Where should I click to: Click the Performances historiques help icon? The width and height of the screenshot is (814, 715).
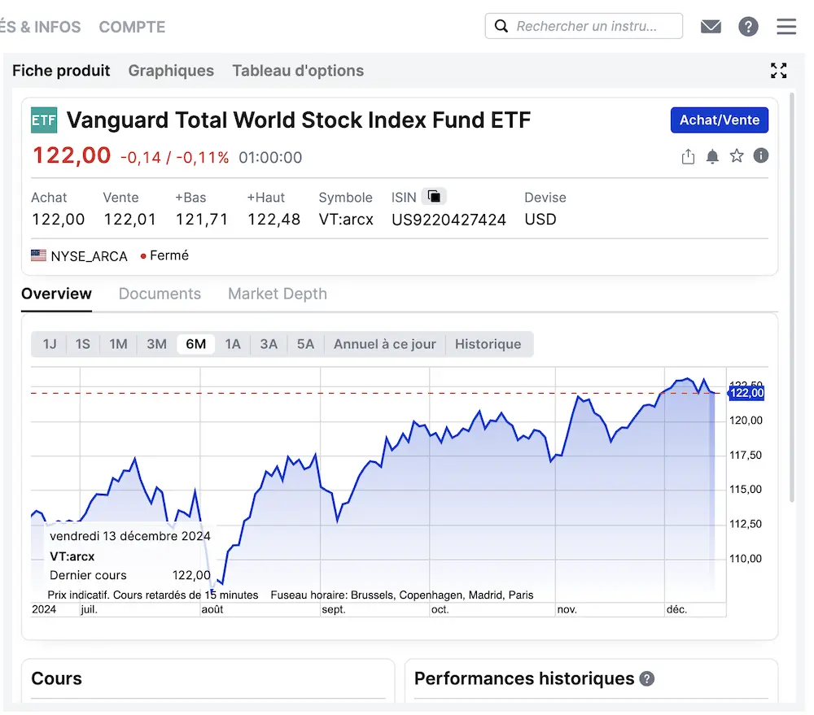coord(647,678)
